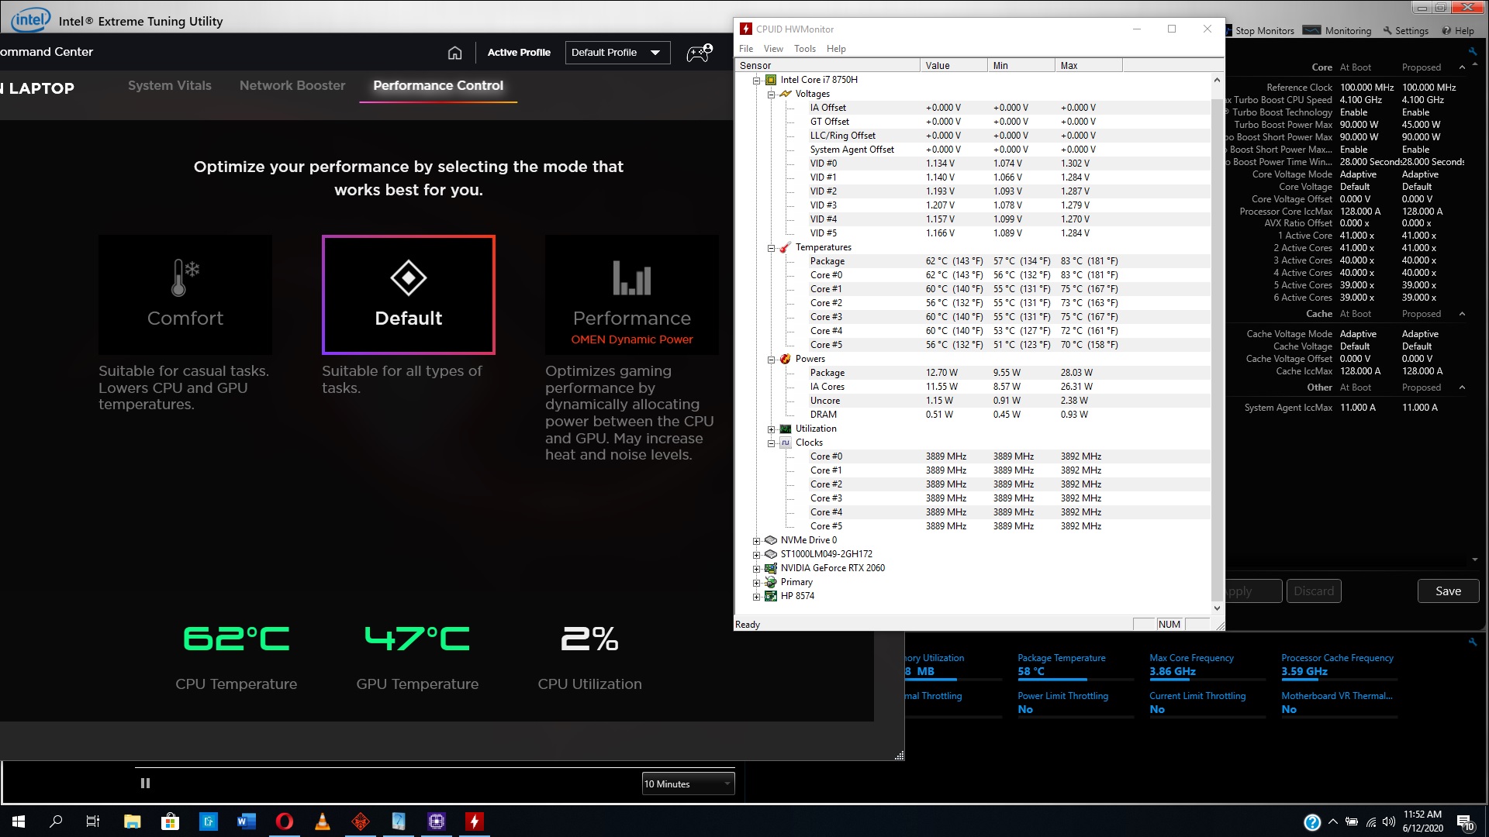Open taskbar search magnifier
The width and height of the screenshot is (1489, 837).
(x=56, y=821)
